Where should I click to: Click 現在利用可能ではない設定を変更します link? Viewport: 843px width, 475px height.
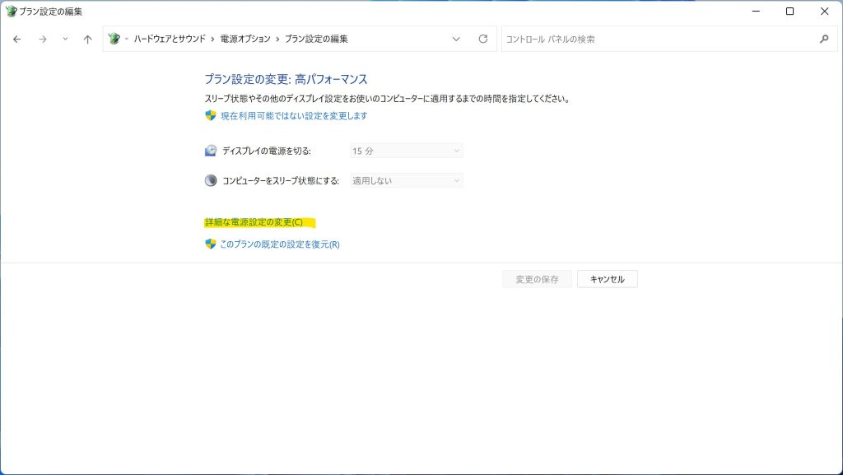click(294, 115)
